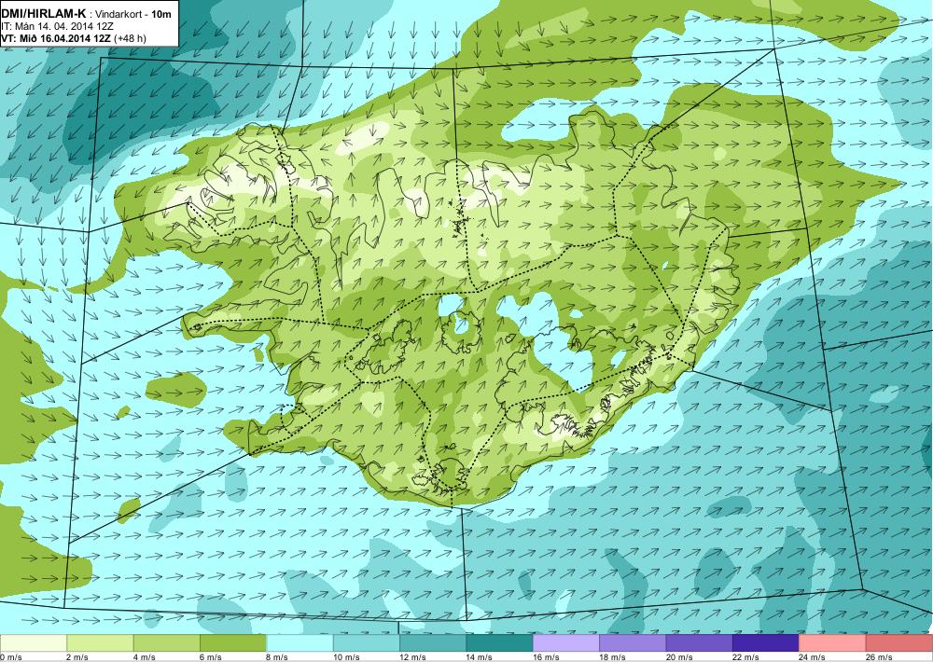Image resolution: width=933 pixels, height=662 pixels.
Task: Click the '0 m/s' legend label
Action: point(10,657)
